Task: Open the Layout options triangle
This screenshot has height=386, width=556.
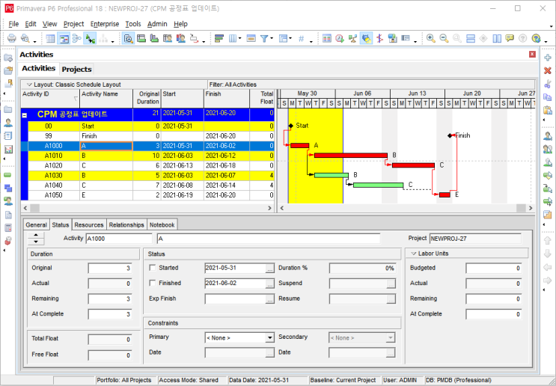Action: [29, 85]
